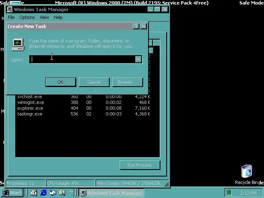This screenshot has width=264, height=198.
Task: Expand the Open field dropdown arrow
Action: pos(139,59)
